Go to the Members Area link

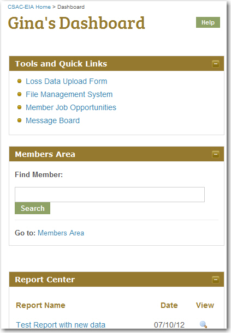point(61,233)
